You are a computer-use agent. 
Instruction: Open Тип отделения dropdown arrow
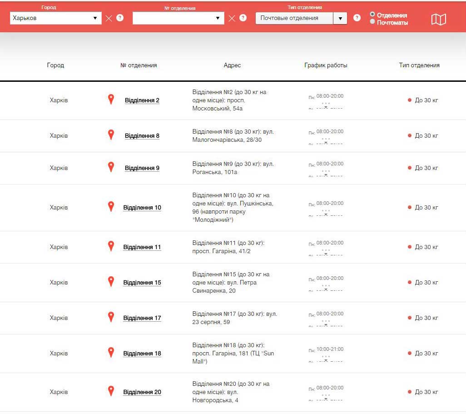tap(340, 18)
